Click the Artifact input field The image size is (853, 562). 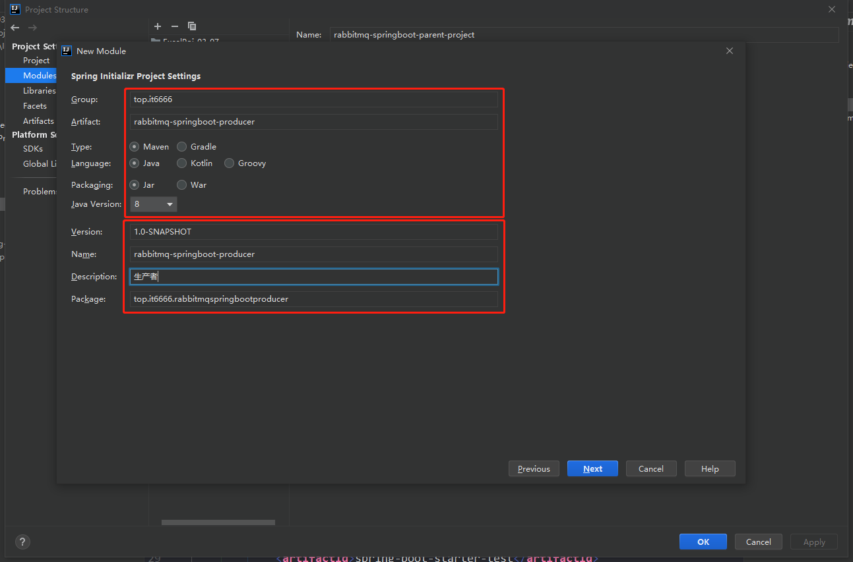click(314, 122)
